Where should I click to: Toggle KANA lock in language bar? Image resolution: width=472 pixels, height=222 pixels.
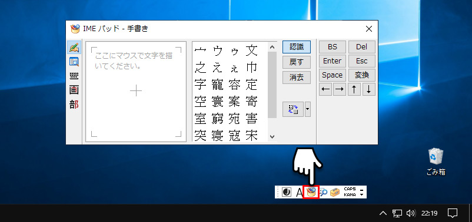350,194
